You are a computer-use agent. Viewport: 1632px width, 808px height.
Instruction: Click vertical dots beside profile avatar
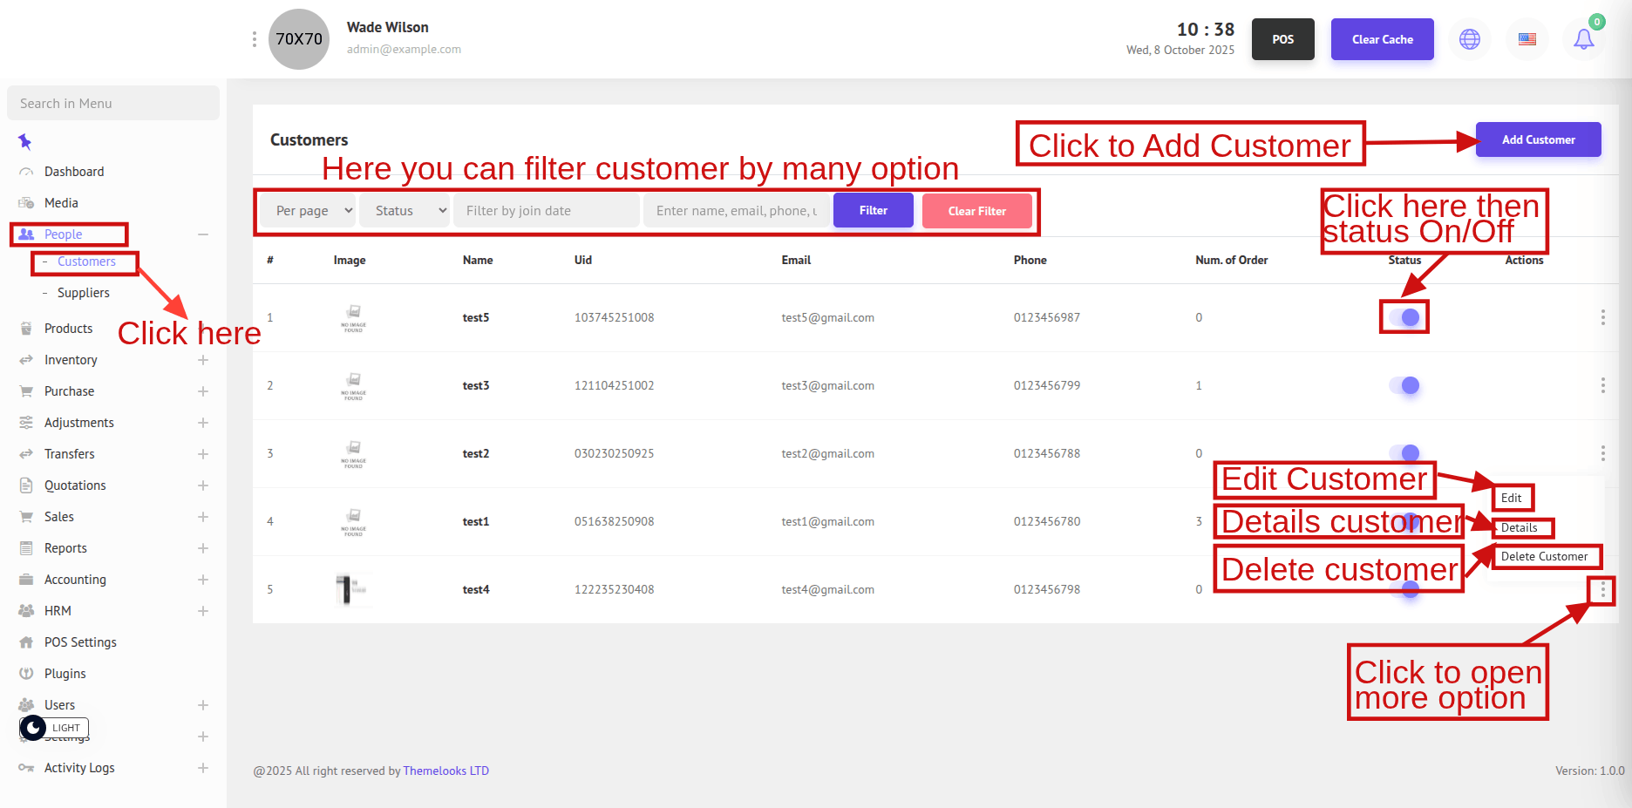pyautogui.click(x=254, y=39)
